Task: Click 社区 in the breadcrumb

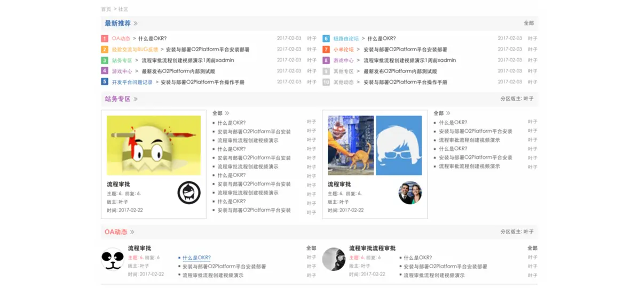Action: click(x=123, y=9)
